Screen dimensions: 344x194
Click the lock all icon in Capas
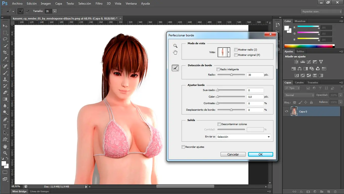pos(311,102)
